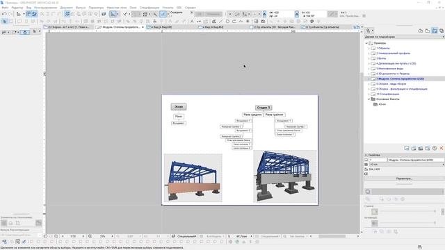Click the left 3D frame model thumbnail

(193, 178)
